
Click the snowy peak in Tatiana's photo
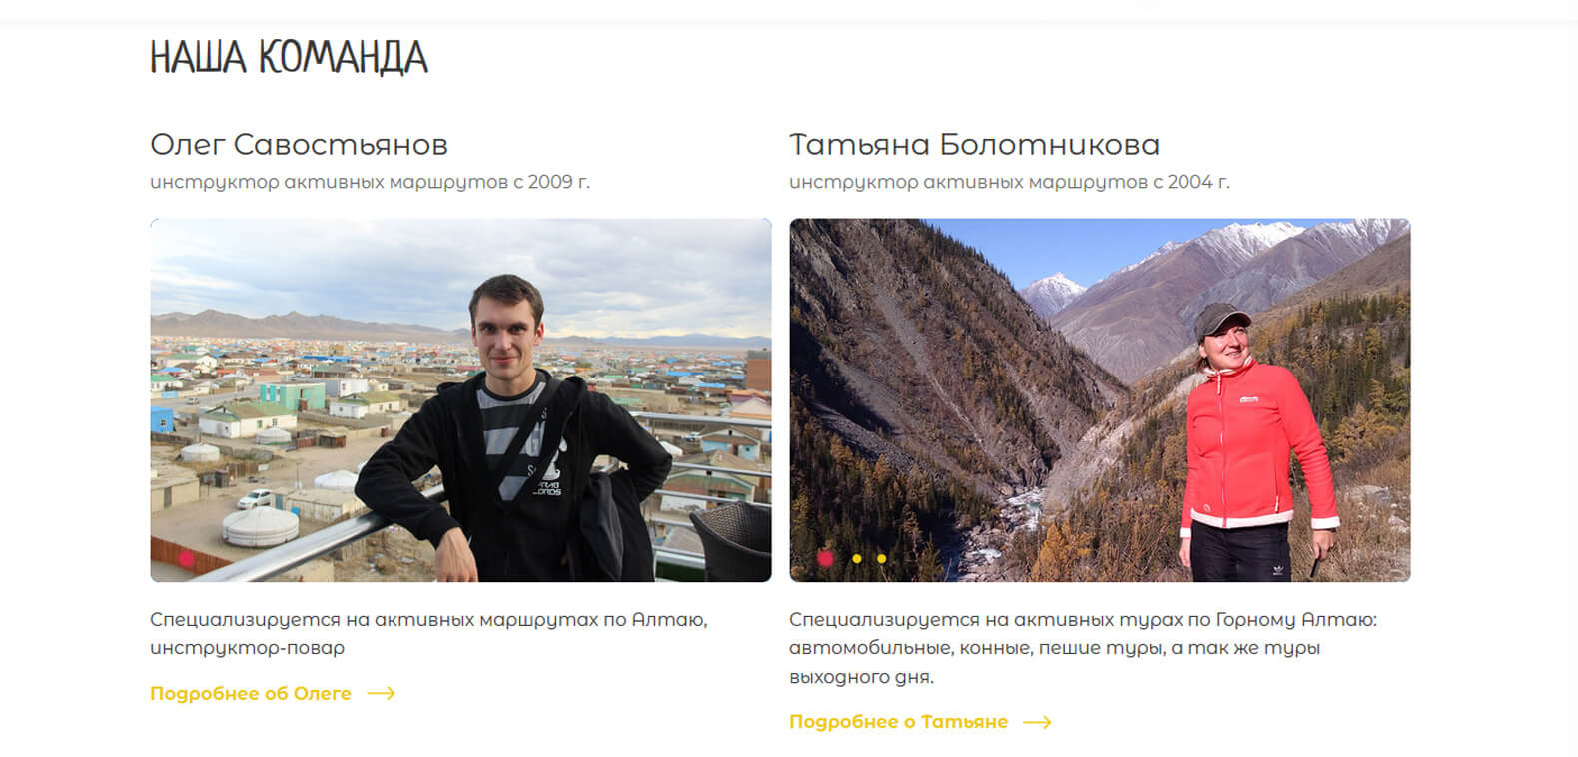coord(1051,293)
